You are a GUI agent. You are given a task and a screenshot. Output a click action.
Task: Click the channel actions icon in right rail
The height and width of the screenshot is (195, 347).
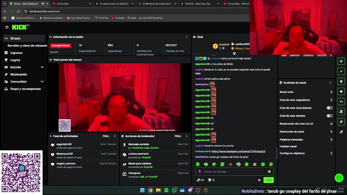click(x=341, y=112)
